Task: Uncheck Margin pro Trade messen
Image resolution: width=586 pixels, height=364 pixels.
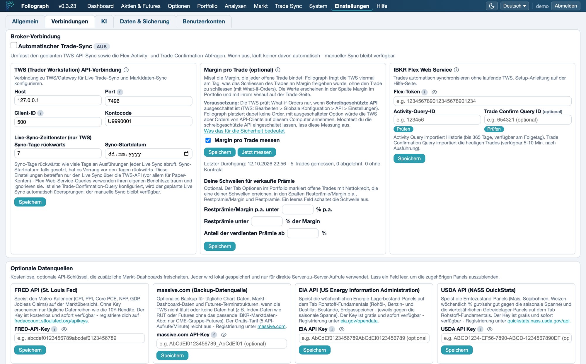Action: (x=208, y=140)
